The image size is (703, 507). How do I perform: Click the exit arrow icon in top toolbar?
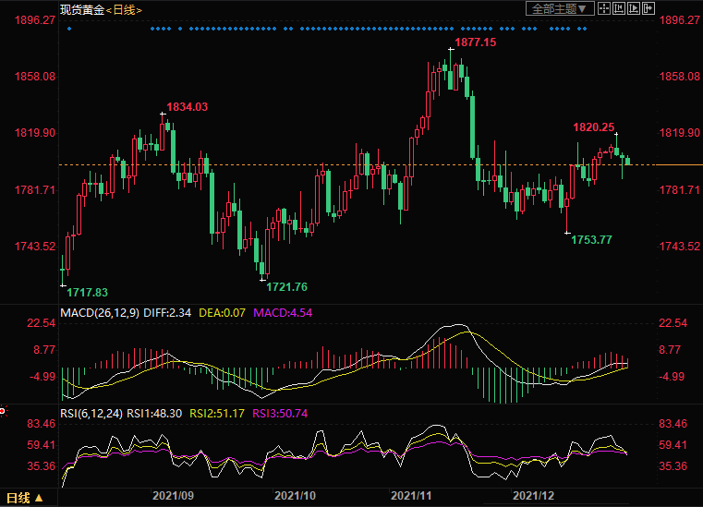coord(648,8)
